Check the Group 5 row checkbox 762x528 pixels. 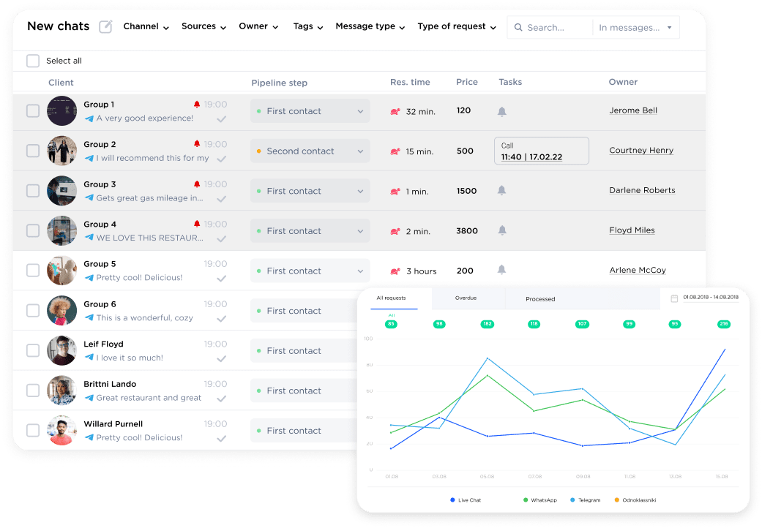[33, 271]
